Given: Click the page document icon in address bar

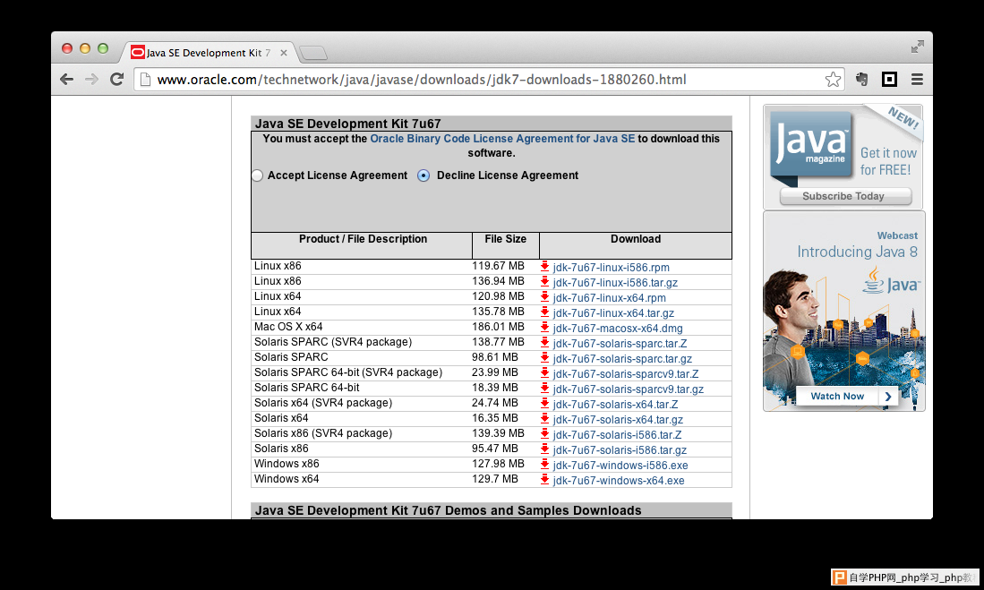Looking at the screenshot, I should coord(145,80).
